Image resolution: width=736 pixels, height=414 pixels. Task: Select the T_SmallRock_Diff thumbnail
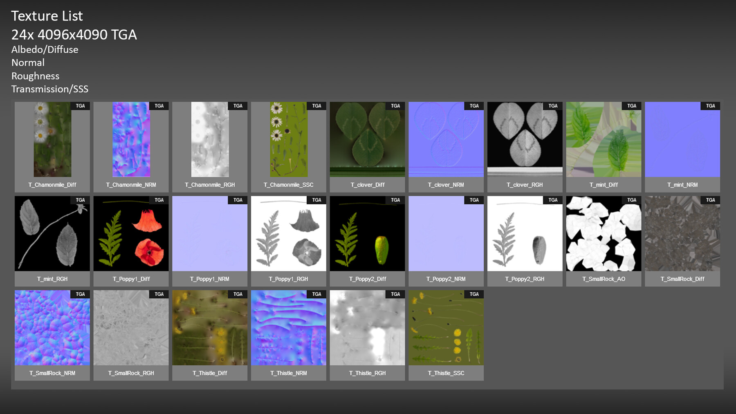click(x=682, y=235)
